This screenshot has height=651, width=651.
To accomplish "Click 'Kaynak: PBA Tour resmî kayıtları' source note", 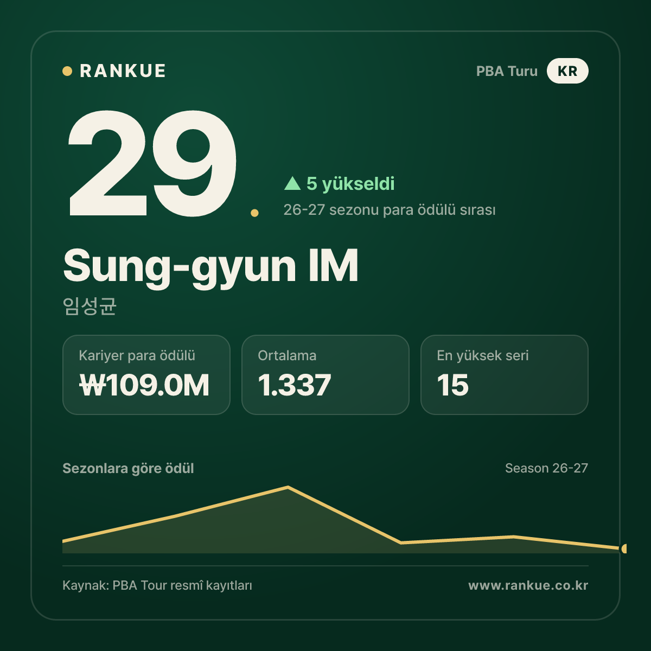I will point(157,586).
